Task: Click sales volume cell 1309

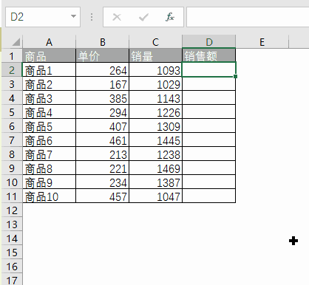Action: coord(155,126)
